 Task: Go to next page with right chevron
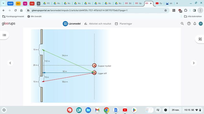194,63
